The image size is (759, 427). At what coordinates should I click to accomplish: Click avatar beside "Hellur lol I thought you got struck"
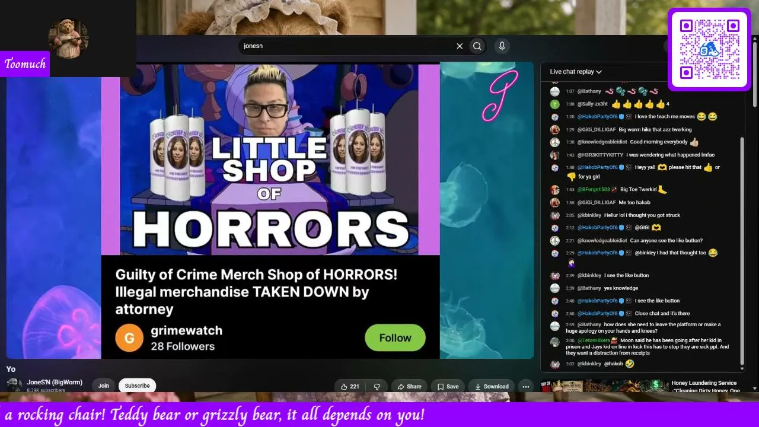click(554, 215)
